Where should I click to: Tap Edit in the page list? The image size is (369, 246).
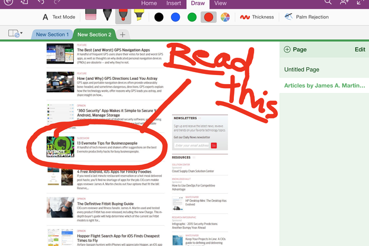click(x=360, y=49)
